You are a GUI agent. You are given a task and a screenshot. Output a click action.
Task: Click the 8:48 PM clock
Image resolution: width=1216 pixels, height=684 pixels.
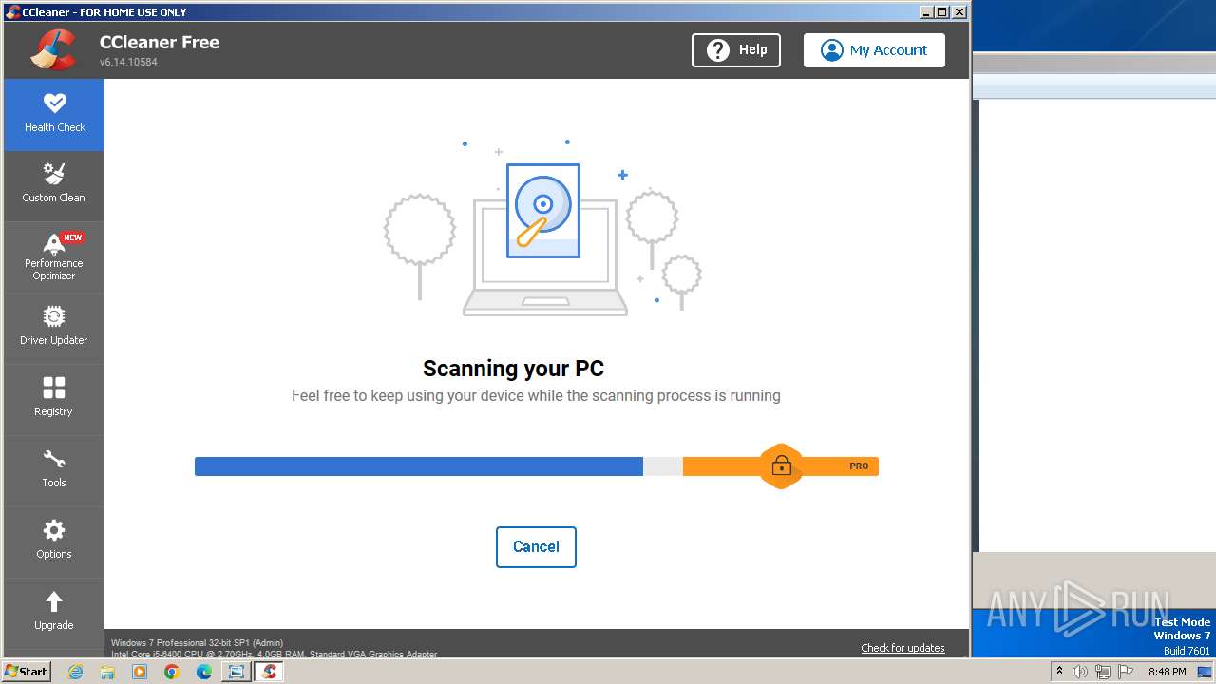click(x=1167, y=672)
